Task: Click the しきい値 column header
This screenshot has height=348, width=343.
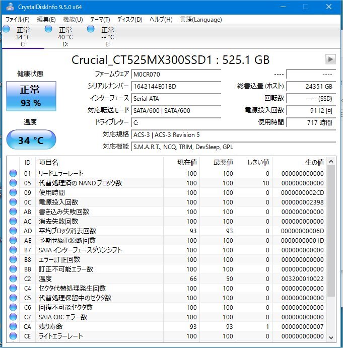Action: (x=254, y=163)
